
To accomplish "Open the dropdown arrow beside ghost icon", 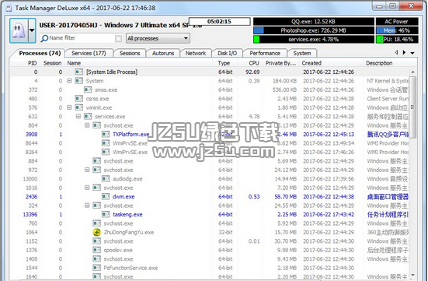I will click(x=32, y=30).
